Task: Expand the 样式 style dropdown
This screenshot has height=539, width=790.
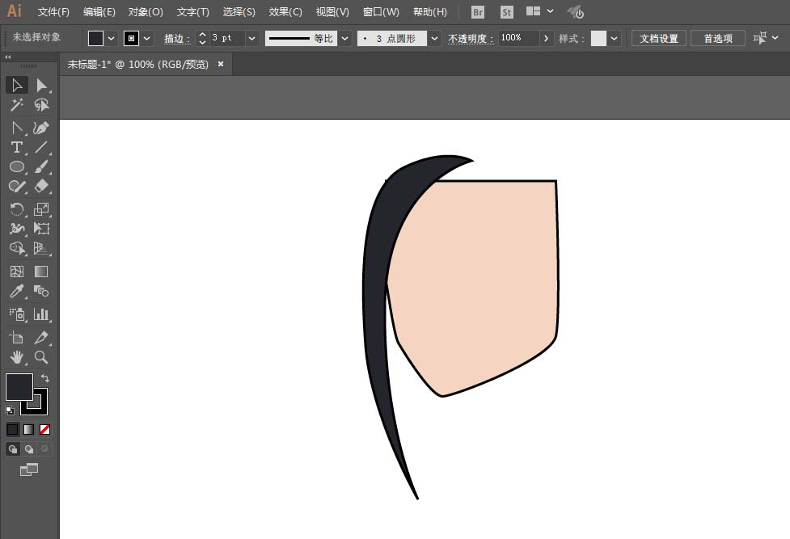Action: 615,38
